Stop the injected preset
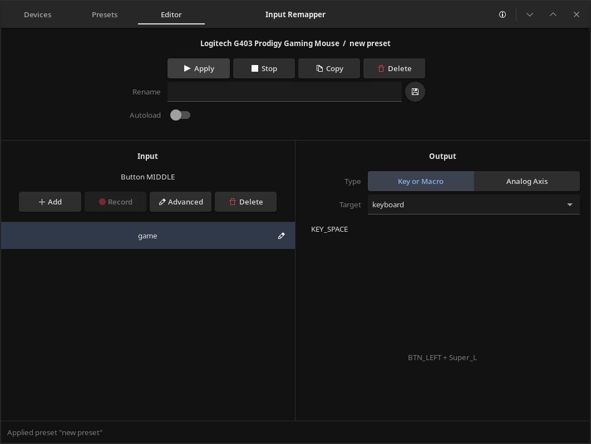This screenshot has height=444, width=591. (x=264, y=68)
